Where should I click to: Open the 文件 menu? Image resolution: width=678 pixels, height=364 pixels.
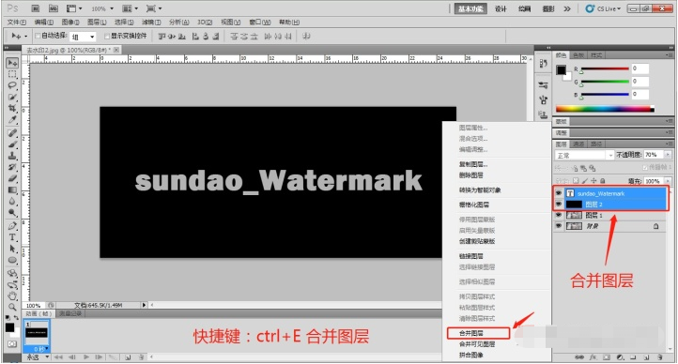17,22
